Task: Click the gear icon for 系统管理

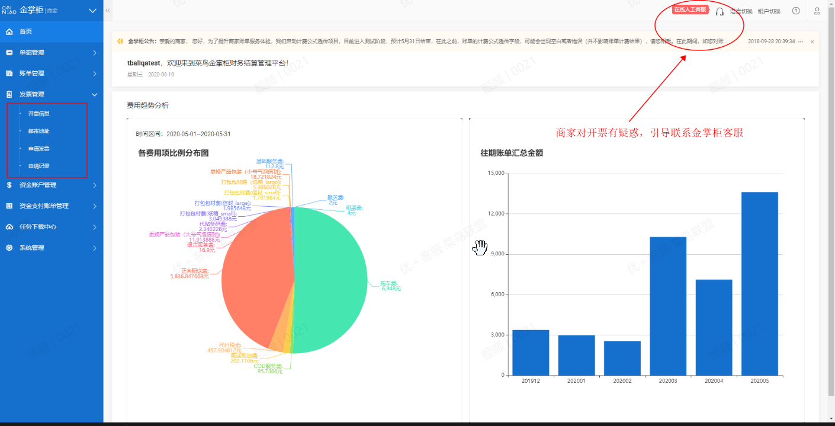Action: tap(9, 248)
